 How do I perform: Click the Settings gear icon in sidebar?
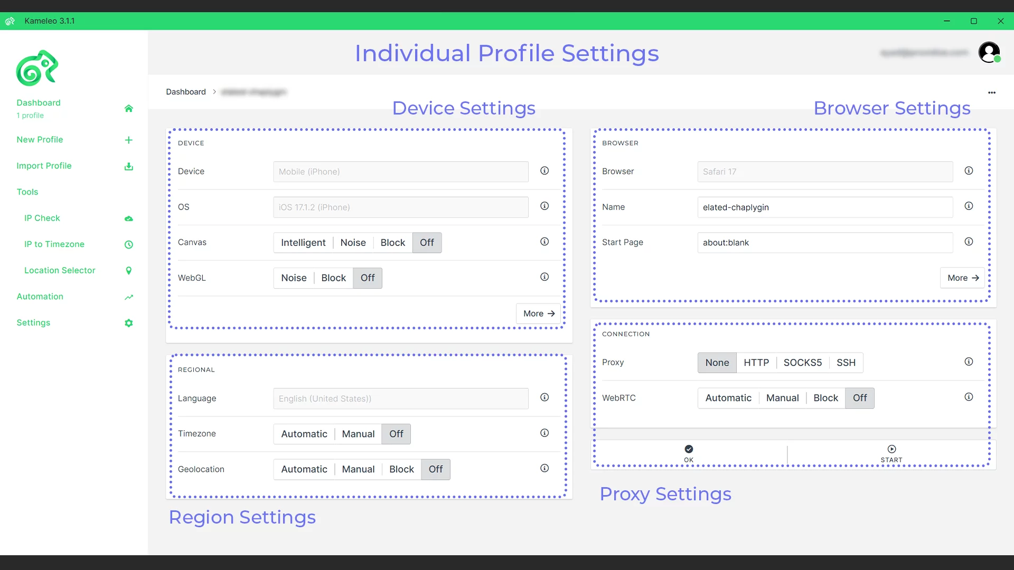(x=129, y=323)
